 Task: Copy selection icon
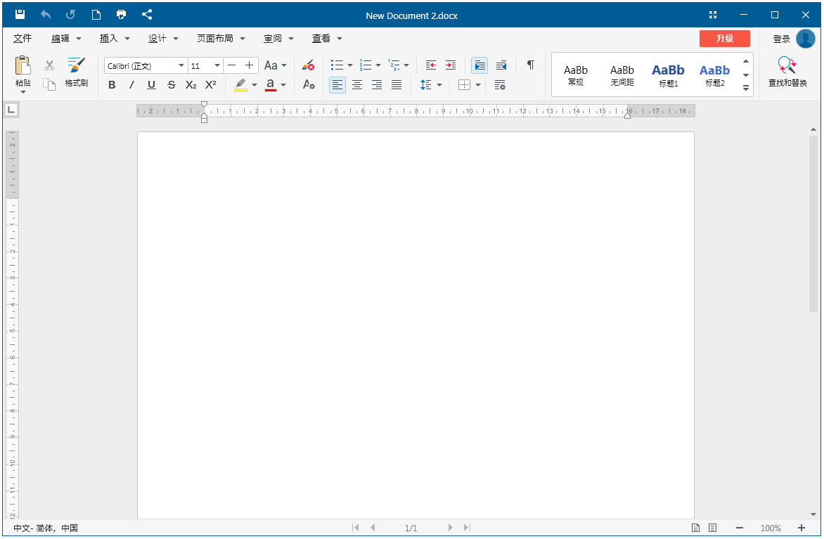coord(49,84)
